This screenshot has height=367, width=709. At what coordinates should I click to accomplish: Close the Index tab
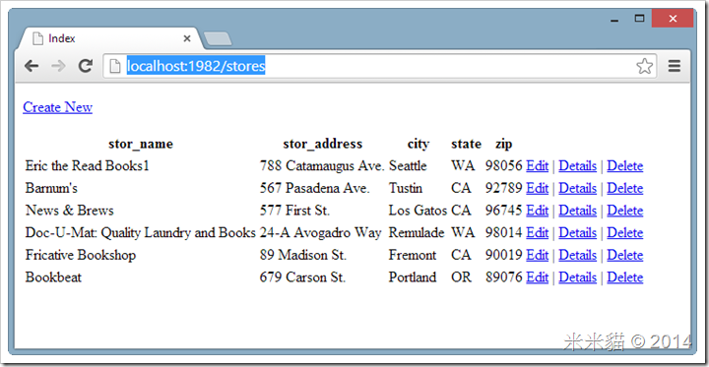[x=187, y=39]
